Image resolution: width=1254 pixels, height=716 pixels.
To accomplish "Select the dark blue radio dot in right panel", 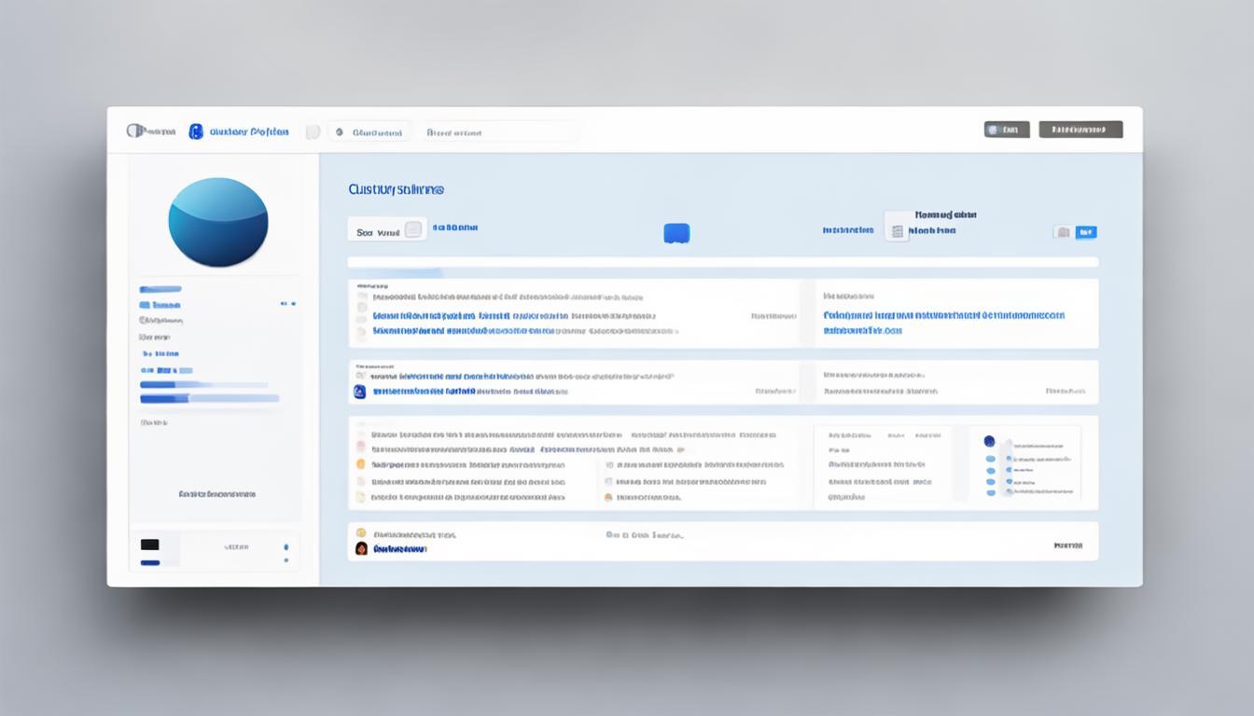I will point(989,441).
